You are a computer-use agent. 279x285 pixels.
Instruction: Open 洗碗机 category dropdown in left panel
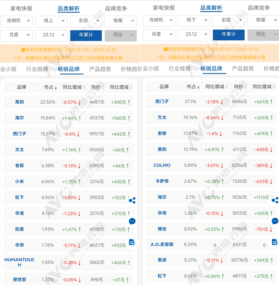17,21
